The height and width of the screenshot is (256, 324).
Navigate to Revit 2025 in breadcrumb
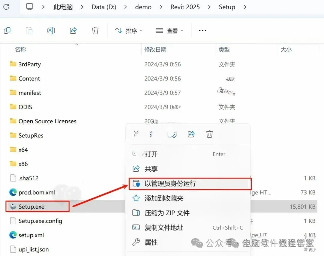pos(185,7)
